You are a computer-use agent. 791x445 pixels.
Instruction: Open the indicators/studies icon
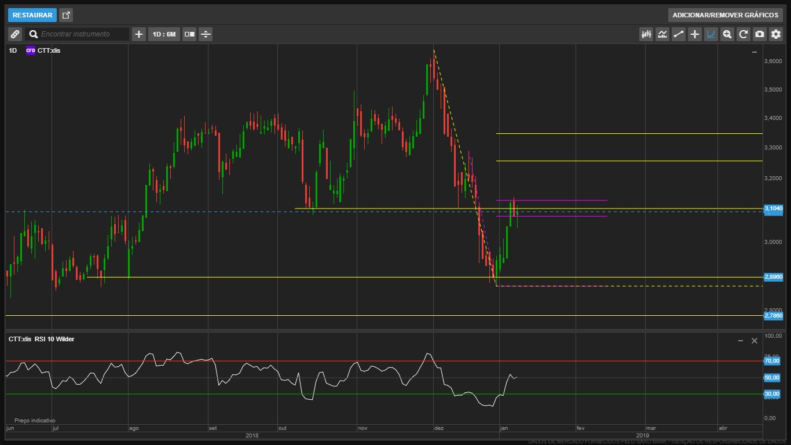pos(662,34)
